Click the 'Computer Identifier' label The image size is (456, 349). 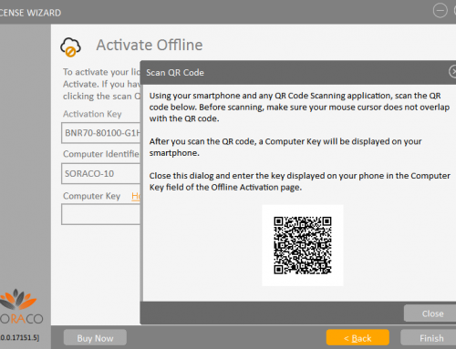click(x=101, y=154)
